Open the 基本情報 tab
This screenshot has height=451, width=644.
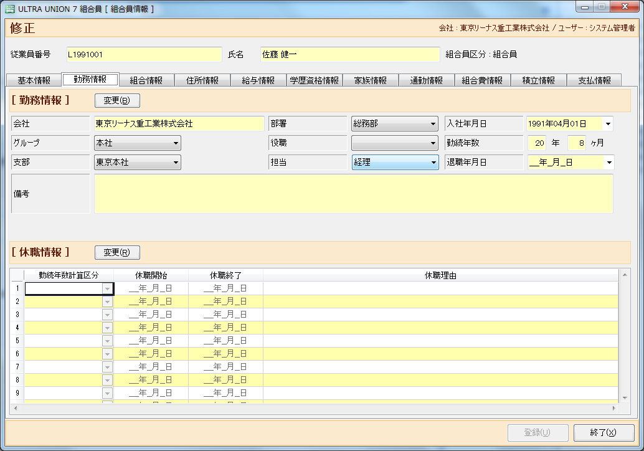pyautogui.click(x=34, y=80)
